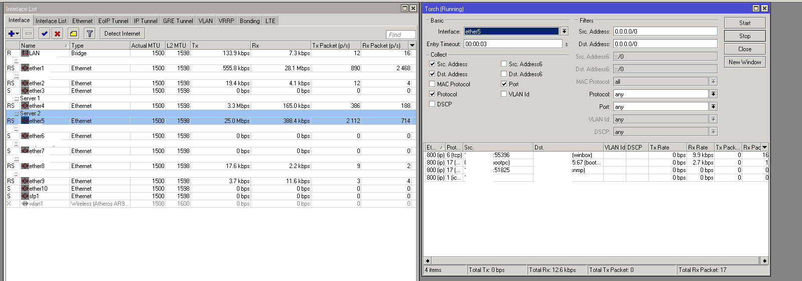802x281 pixels.
Task: Select the ether10 interface icon
Action: (25, 189)
